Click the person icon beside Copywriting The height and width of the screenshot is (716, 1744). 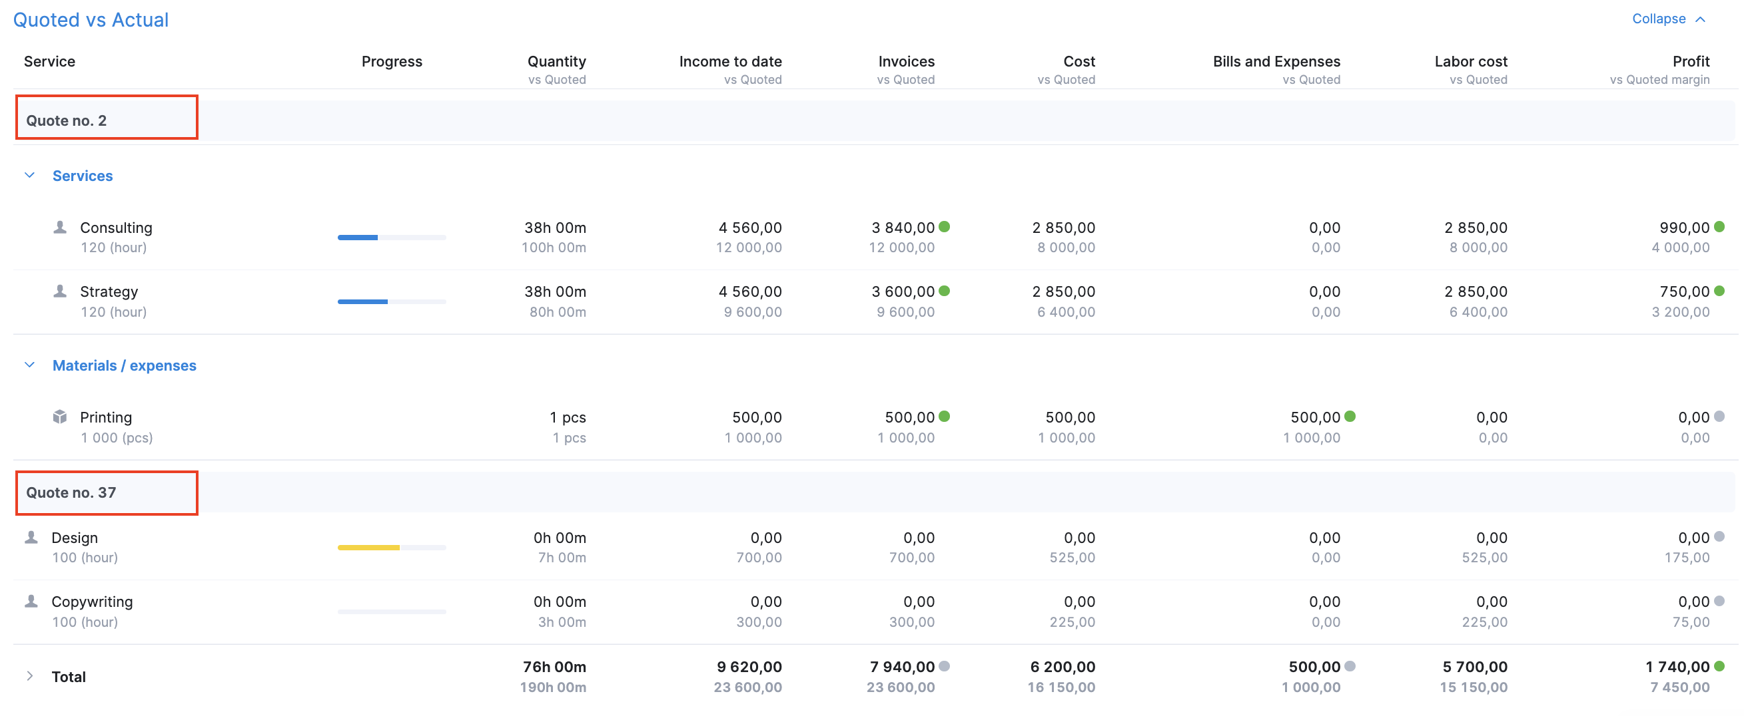pos(31,601)
